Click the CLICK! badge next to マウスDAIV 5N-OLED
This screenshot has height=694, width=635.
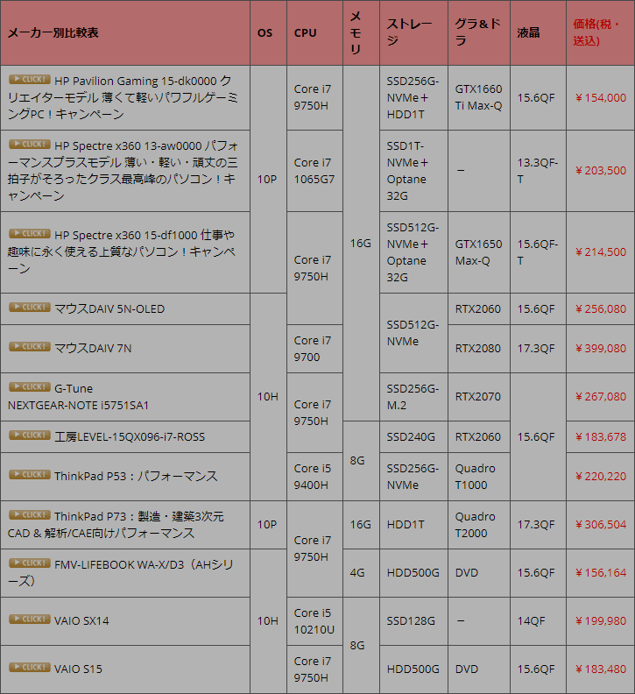29,308
